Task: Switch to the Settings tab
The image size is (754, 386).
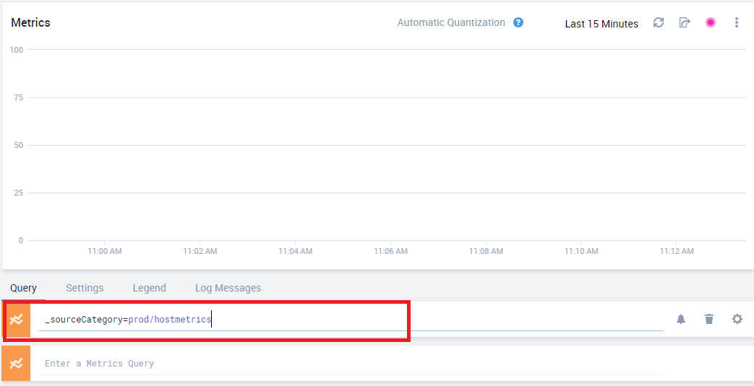Action: pyautogui.click(x=85, y=288)
